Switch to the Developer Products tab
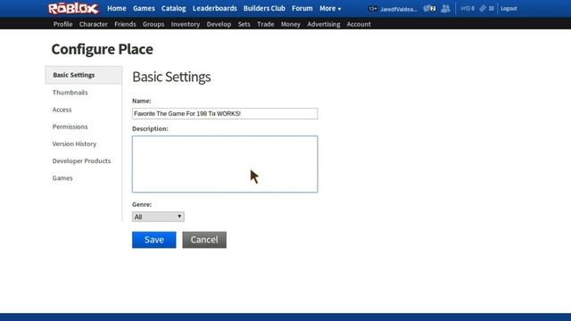571x321 pixels. [81, 160]
